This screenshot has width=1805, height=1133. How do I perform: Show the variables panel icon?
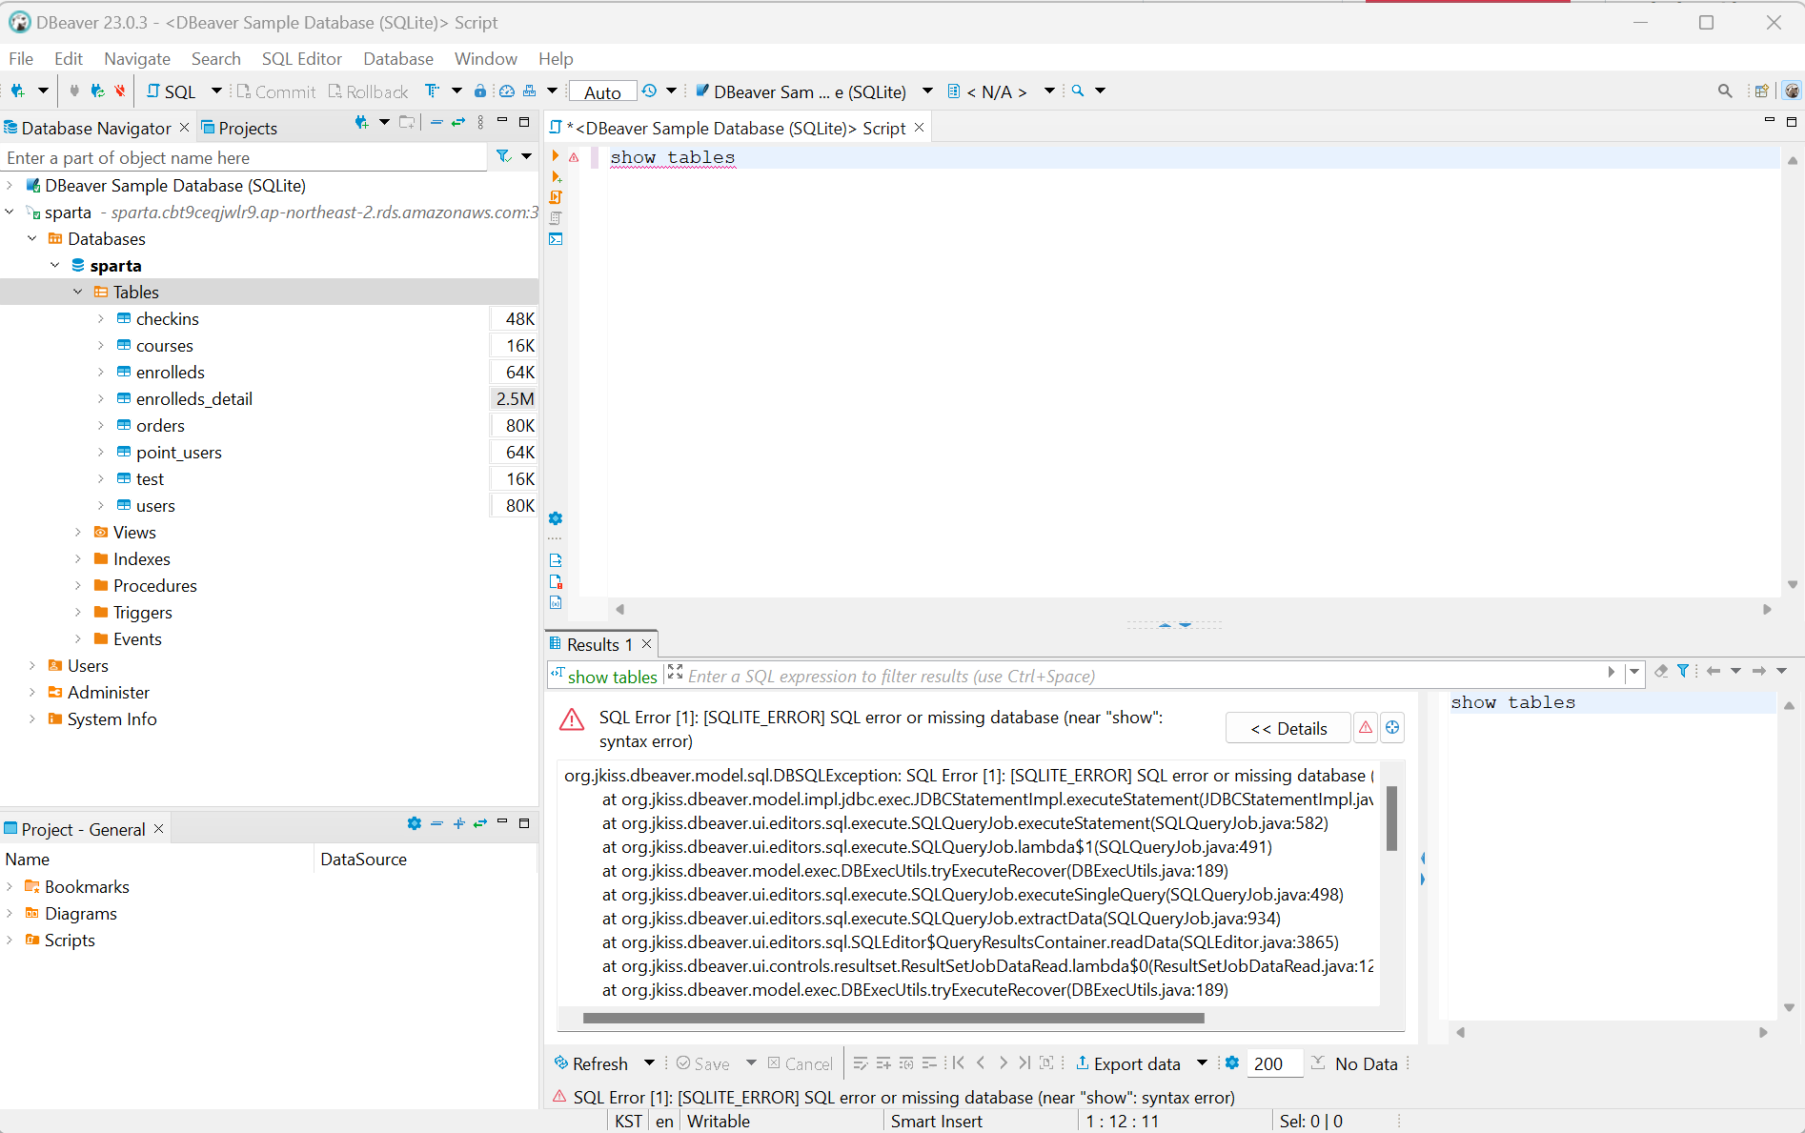(556, 602)
